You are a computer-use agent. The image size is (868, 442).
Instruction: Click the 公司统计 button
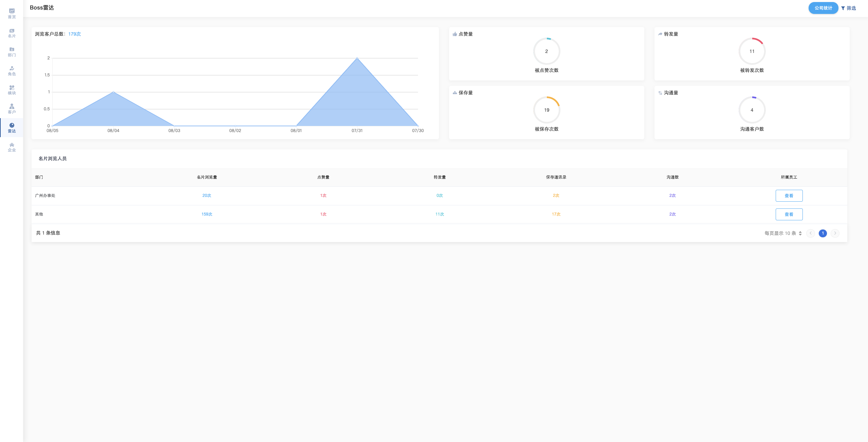[x=823, y=8]
